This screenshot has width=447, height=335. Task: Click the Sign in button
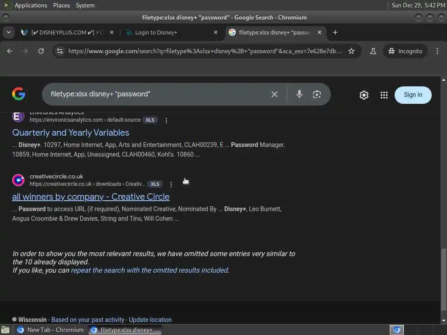click(413, 95)
